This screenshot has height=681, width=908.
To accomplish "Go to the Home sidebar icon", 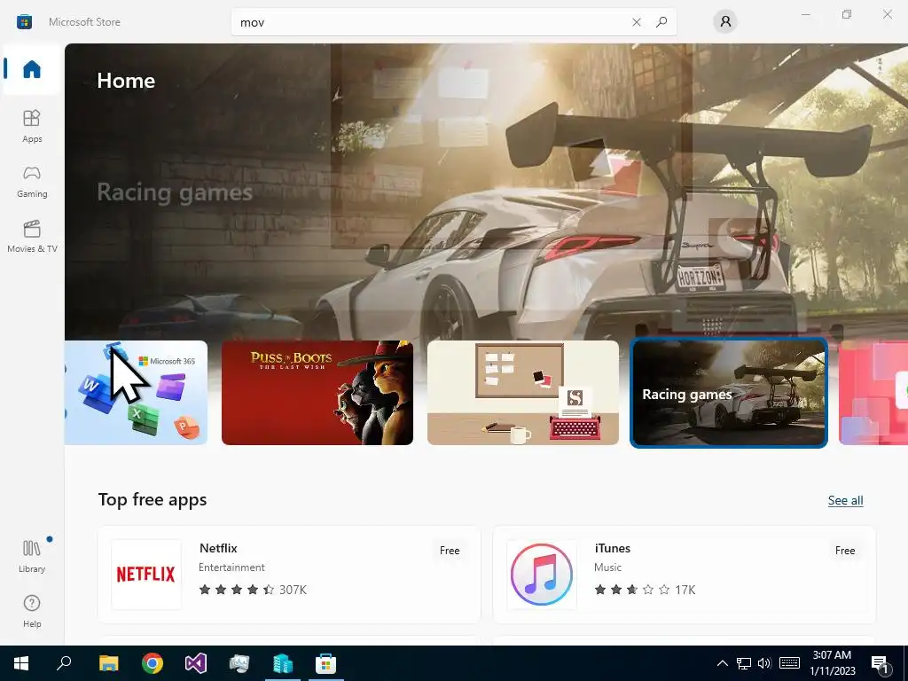I will coord(32,69).
